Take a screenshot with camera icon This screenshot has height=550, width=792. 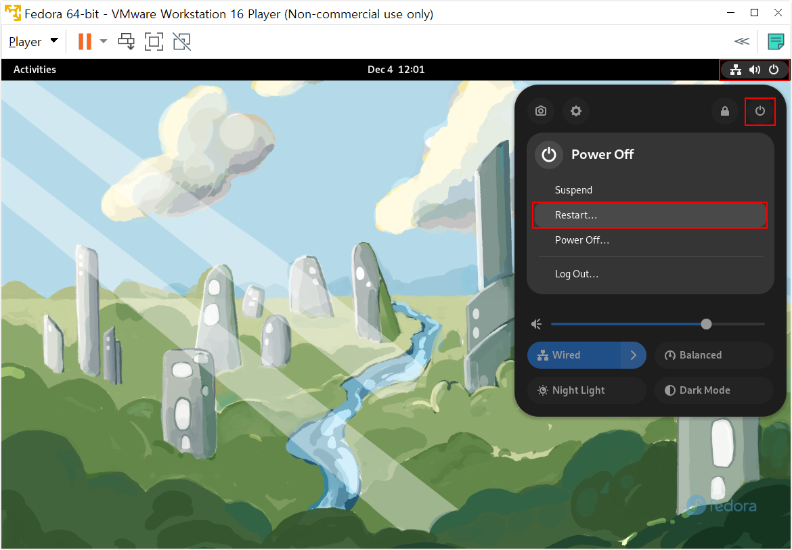(x=541, y=111)
